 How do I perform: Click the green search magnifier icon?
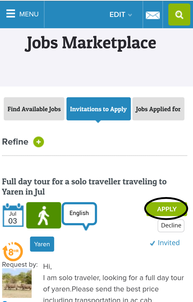(x=179, y=15)
